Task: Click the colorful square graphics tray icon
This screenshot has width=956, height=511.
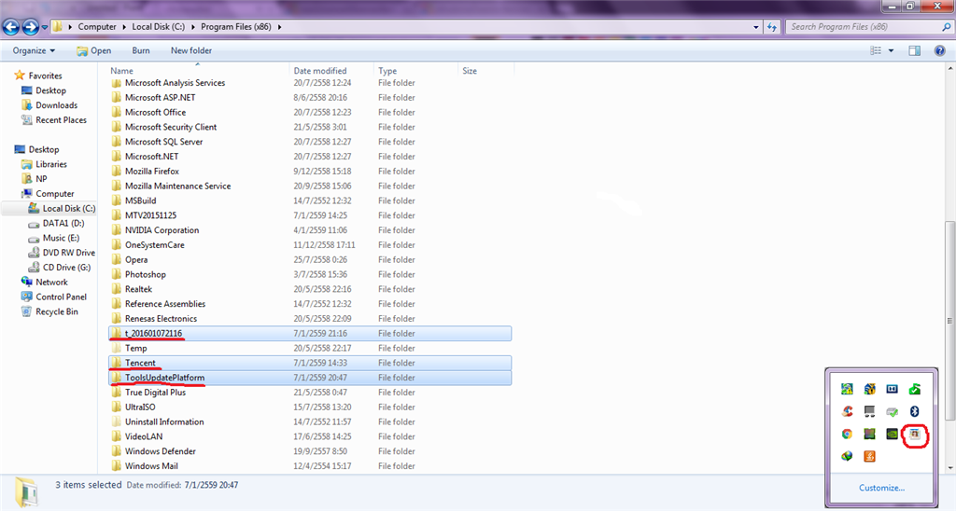Action: 869,435
